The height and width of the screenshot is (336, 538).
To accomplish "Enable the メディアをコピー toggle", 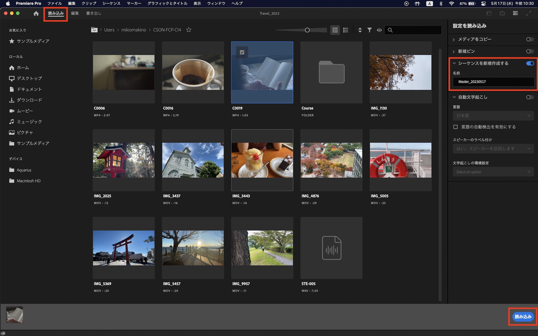I will 530,39.
